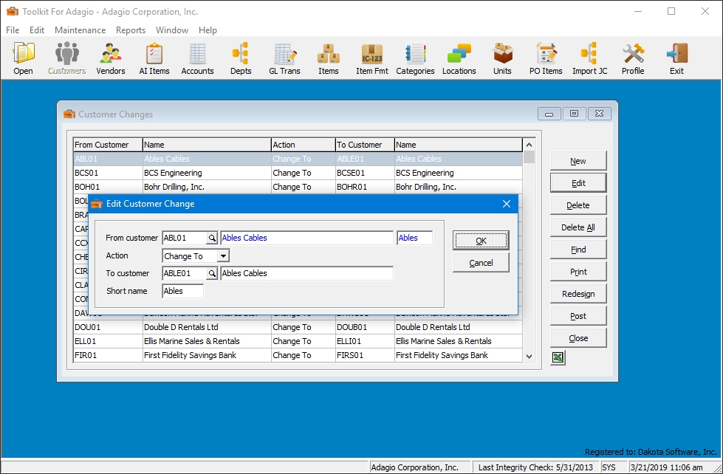The height and width of the screenshot is (474, 723).
Task: Open the Items toolbar icon
Action: (329, 58)
